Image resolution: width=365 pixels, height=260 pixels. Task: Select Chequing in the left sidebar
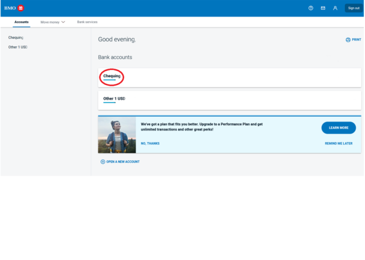point(16,37)
